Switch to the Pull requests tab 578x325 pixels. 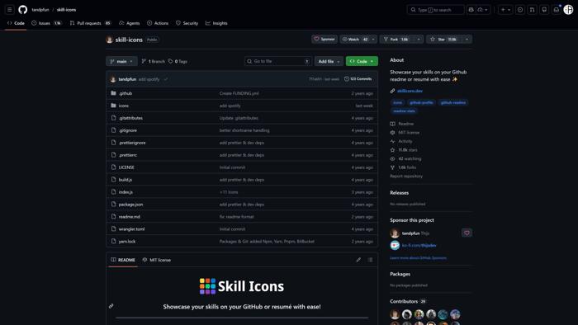tap(90, 23)
